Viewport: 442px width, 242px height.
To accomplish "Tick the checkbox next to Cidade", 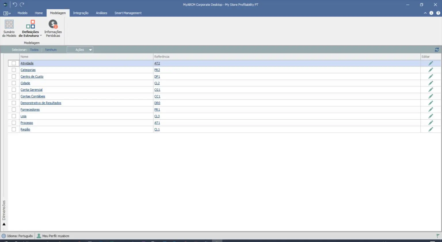I will click(x=14, y=83).
